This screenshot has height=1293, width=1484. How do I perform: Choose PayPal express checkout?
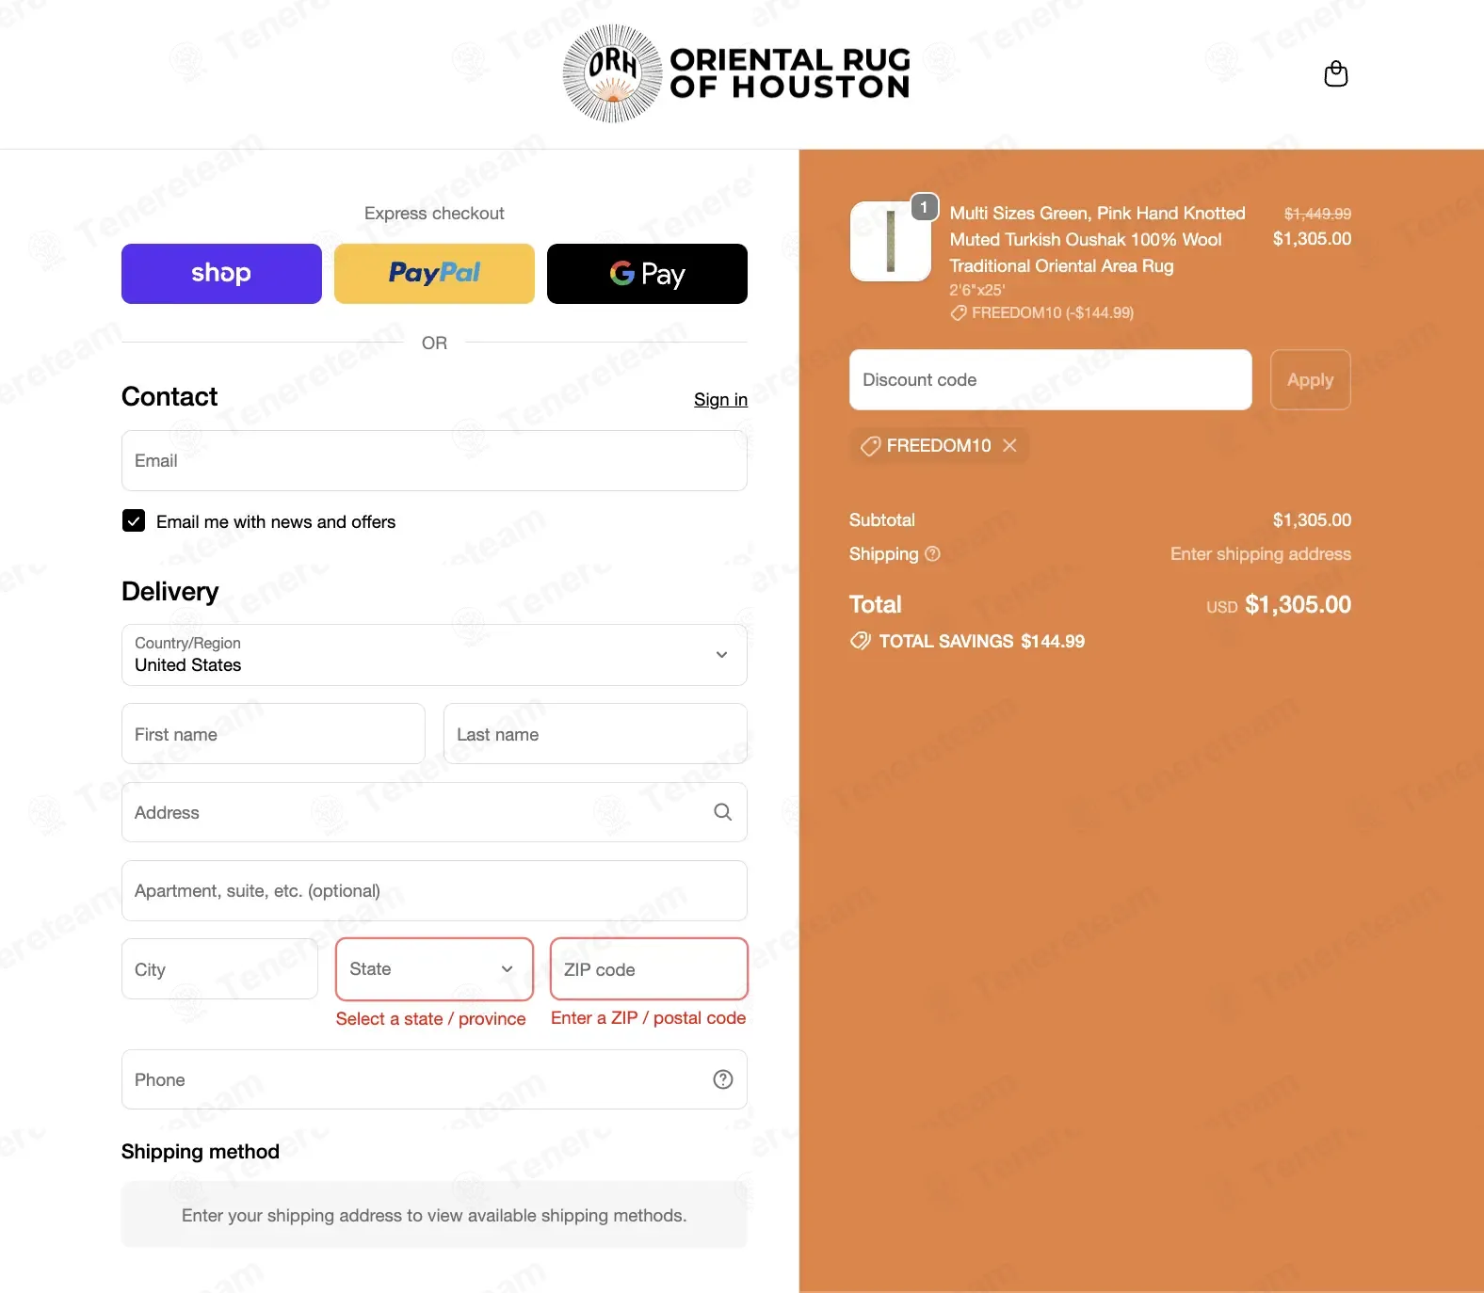coord(434,274)
